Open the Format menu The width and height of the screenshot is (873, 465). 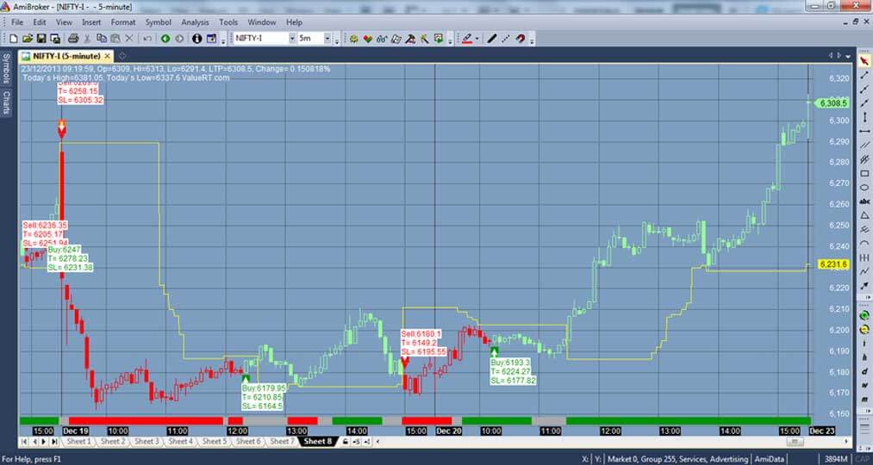[123, 22]
